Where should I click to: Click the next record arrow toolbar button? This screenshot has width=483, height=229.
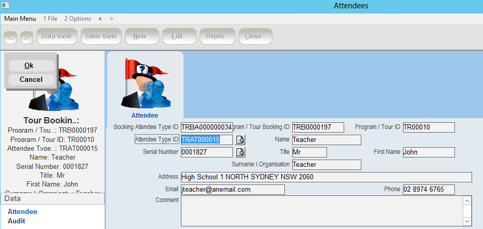pos(27,37)
